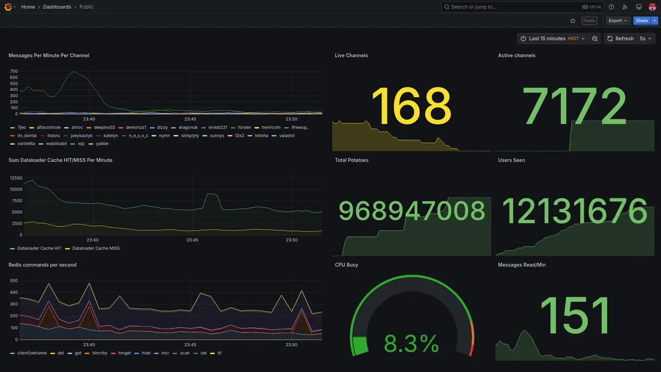
Task: Open the Export dropdown menu
Action: coord(618,21)
